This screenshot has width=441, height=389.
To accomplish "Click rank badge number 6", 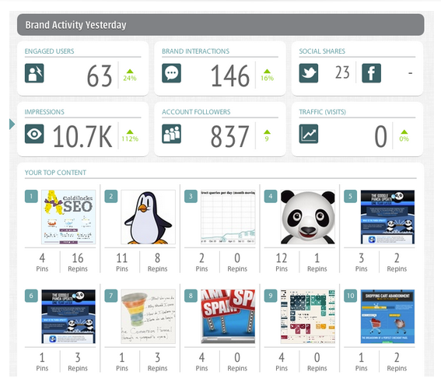I will [31, 296].
